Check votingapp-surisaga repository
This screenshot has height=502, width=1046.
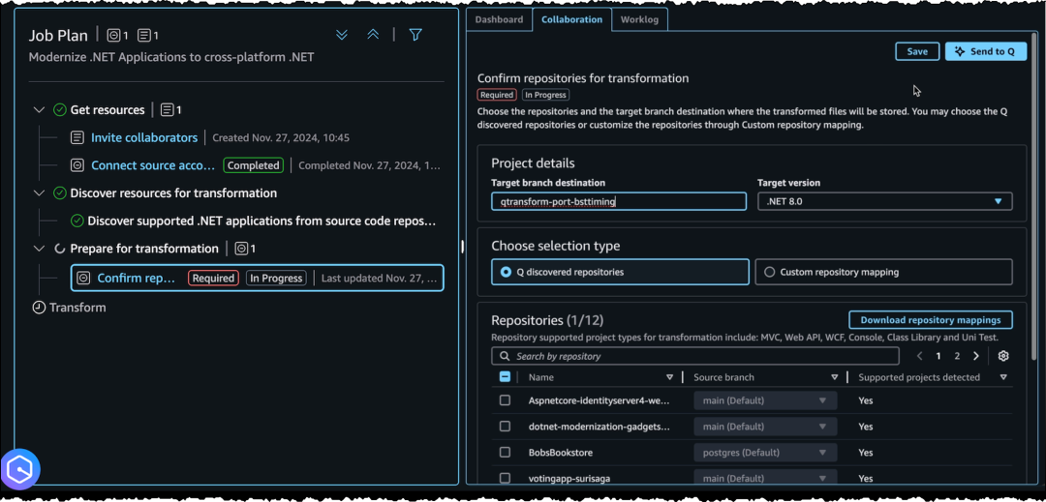(x=505, y=478)
